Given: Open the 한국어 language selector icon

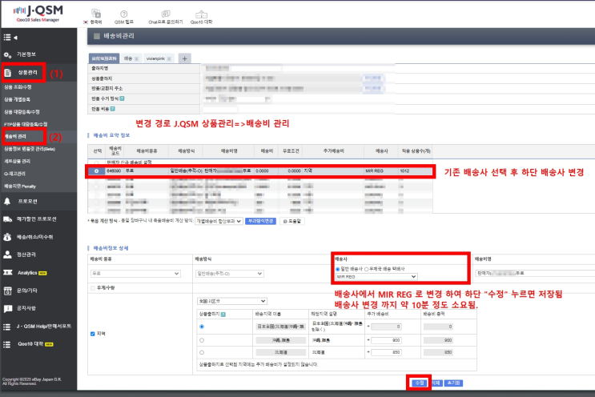Looking at the screenshot, I should [96, 14].
